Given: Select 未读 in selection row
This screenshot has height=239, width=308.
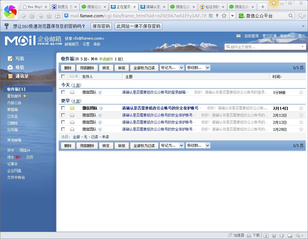Looking at the screenshot, I should pos(106,137).
